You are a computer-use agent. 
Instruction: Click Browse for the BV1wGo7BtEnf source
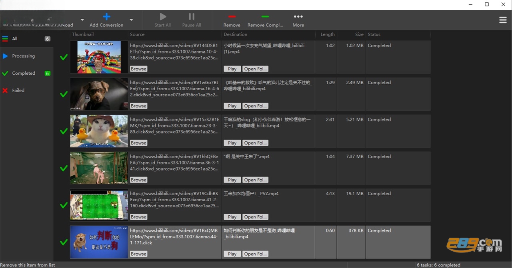coord(138,106)
